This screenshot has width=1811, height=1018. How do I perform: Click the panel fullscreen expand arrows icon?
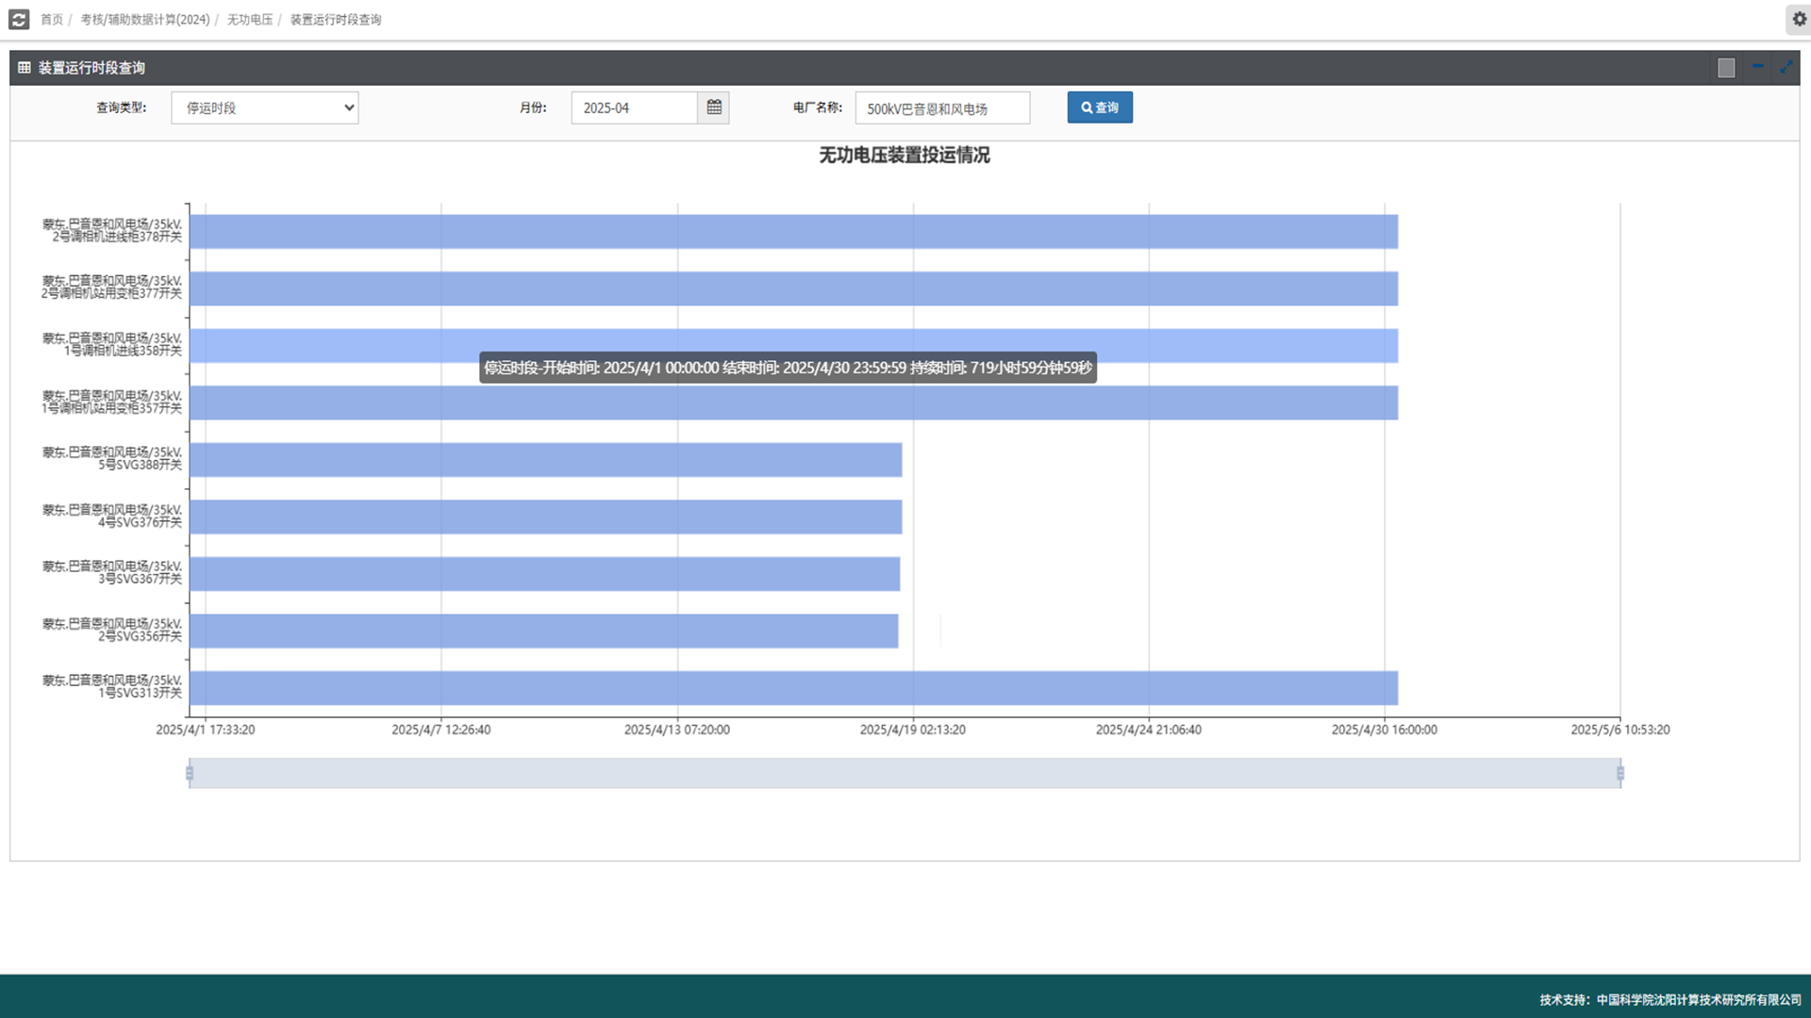pos(1786,67)
